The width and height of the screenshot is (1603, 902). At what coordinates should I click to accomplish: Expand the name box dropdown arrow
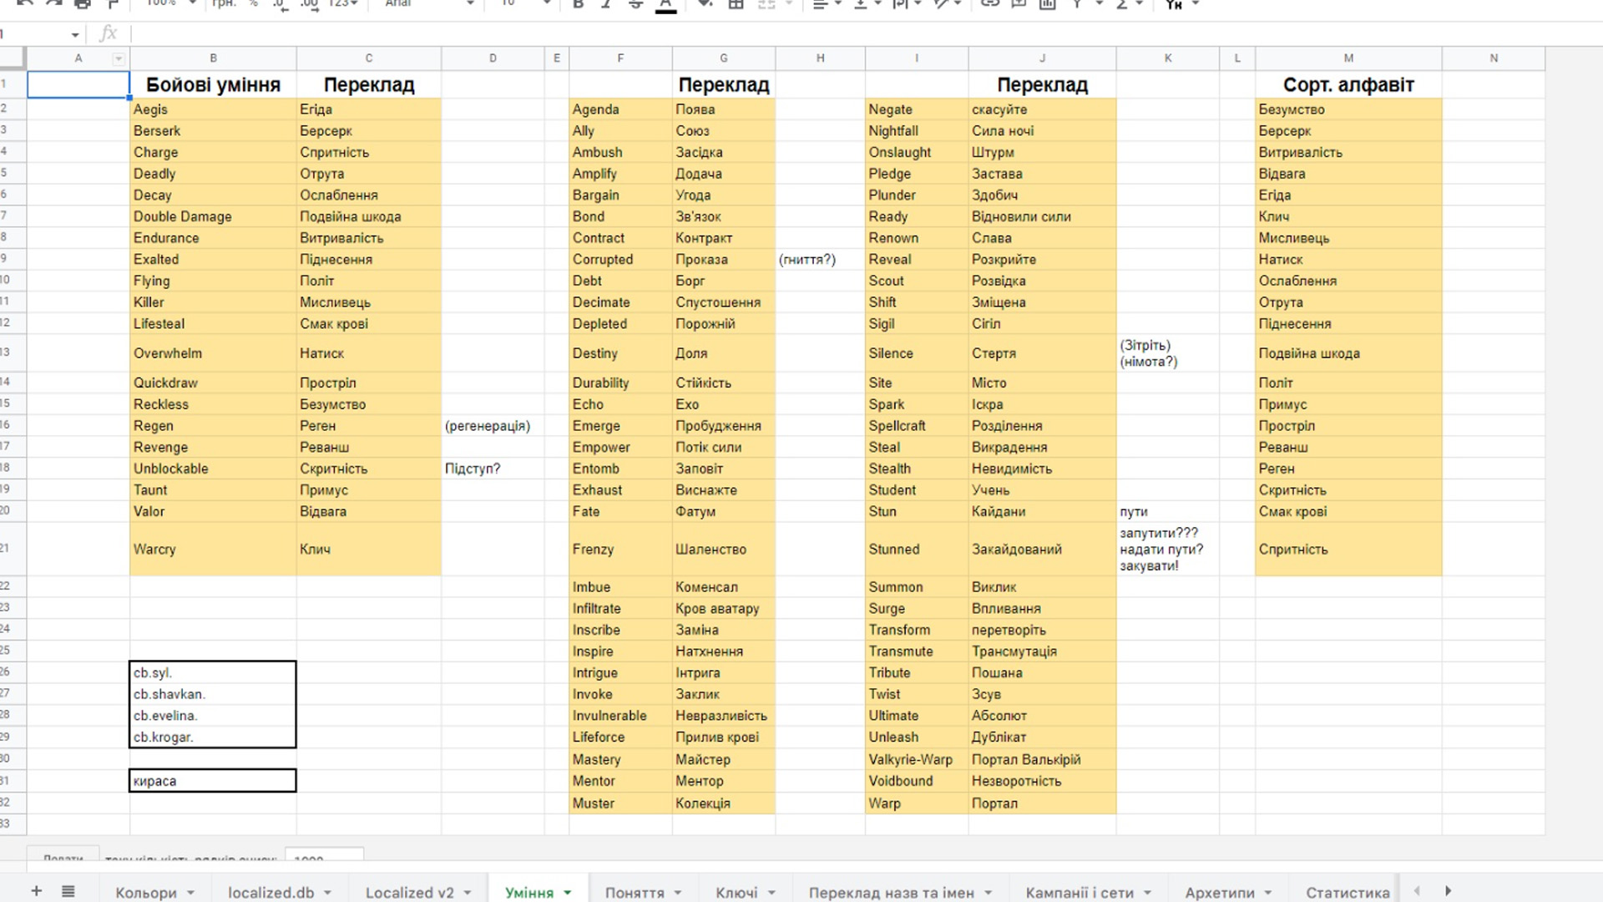[x=75, y=35]
